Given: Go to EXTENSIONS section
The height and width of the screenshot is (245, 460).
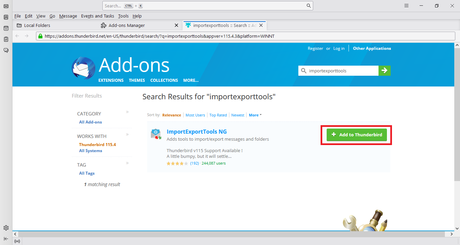Looking at the screenshot, I should (x=111, y=80).
